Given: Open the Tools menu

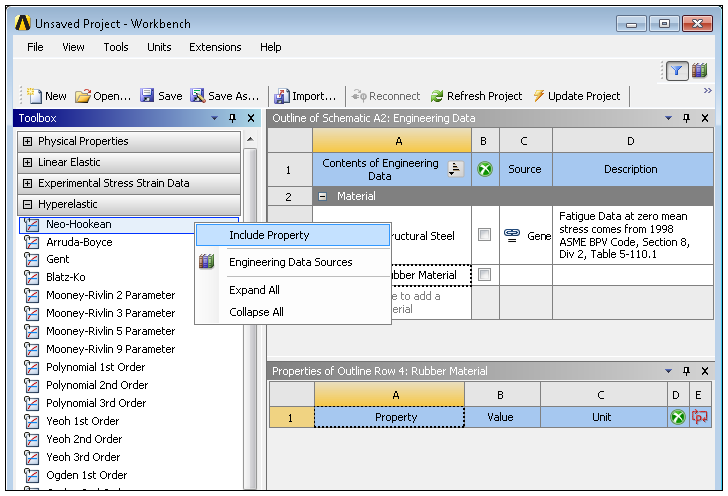Looking at the screenshot, I should click(x=115, y=47).
